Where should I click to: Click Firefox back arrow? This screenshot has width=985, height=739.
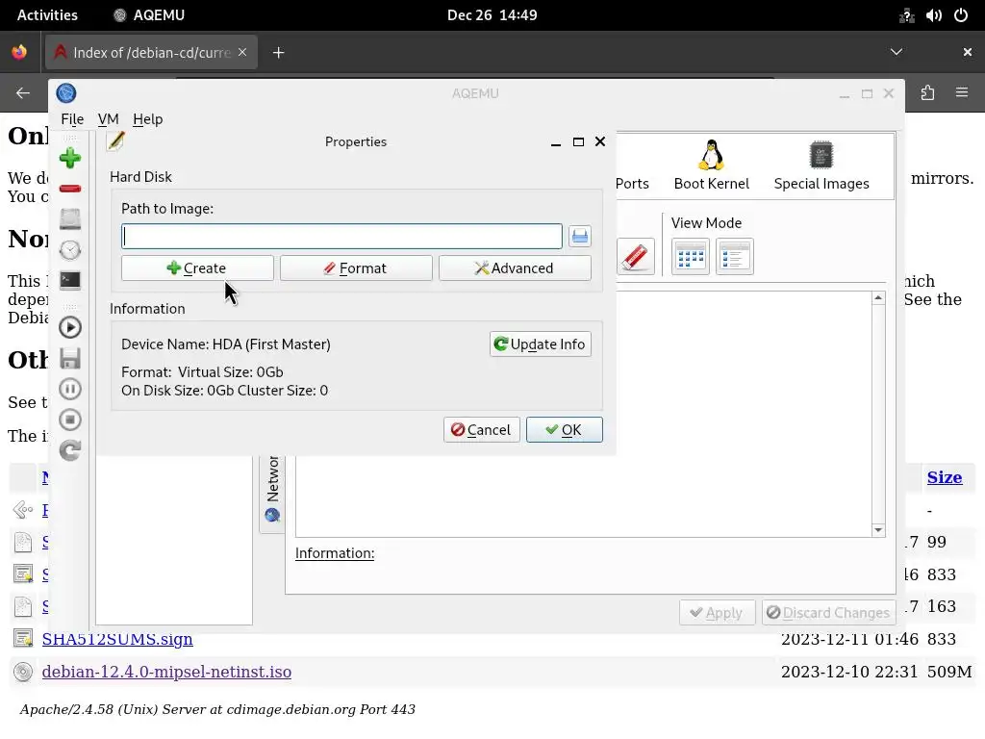click(x=23, y=93)
